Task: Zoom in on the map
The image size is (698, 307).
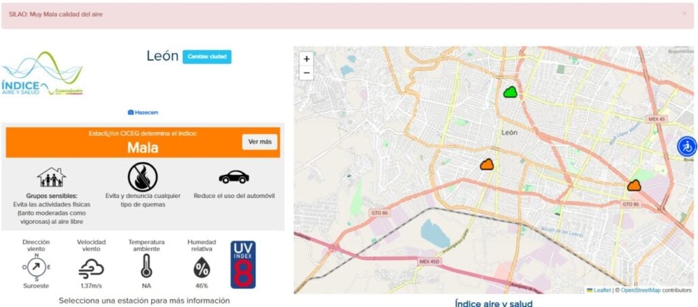Action: click(306, 59)
